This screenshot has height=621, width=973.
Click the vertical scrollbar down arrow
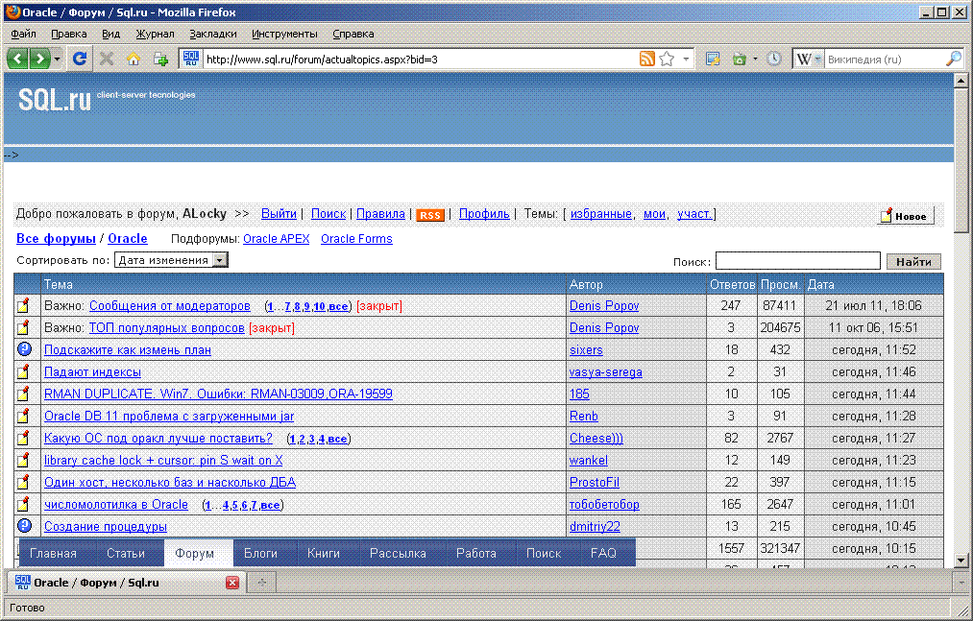[x=961, y=561]
